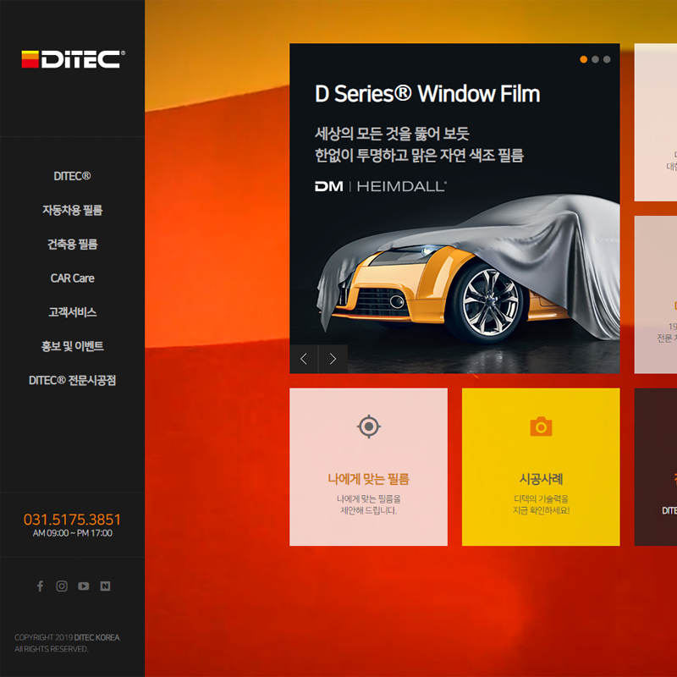Go to previous slide arrow
This screenshot has height=677, width=677.
[304, 359]
